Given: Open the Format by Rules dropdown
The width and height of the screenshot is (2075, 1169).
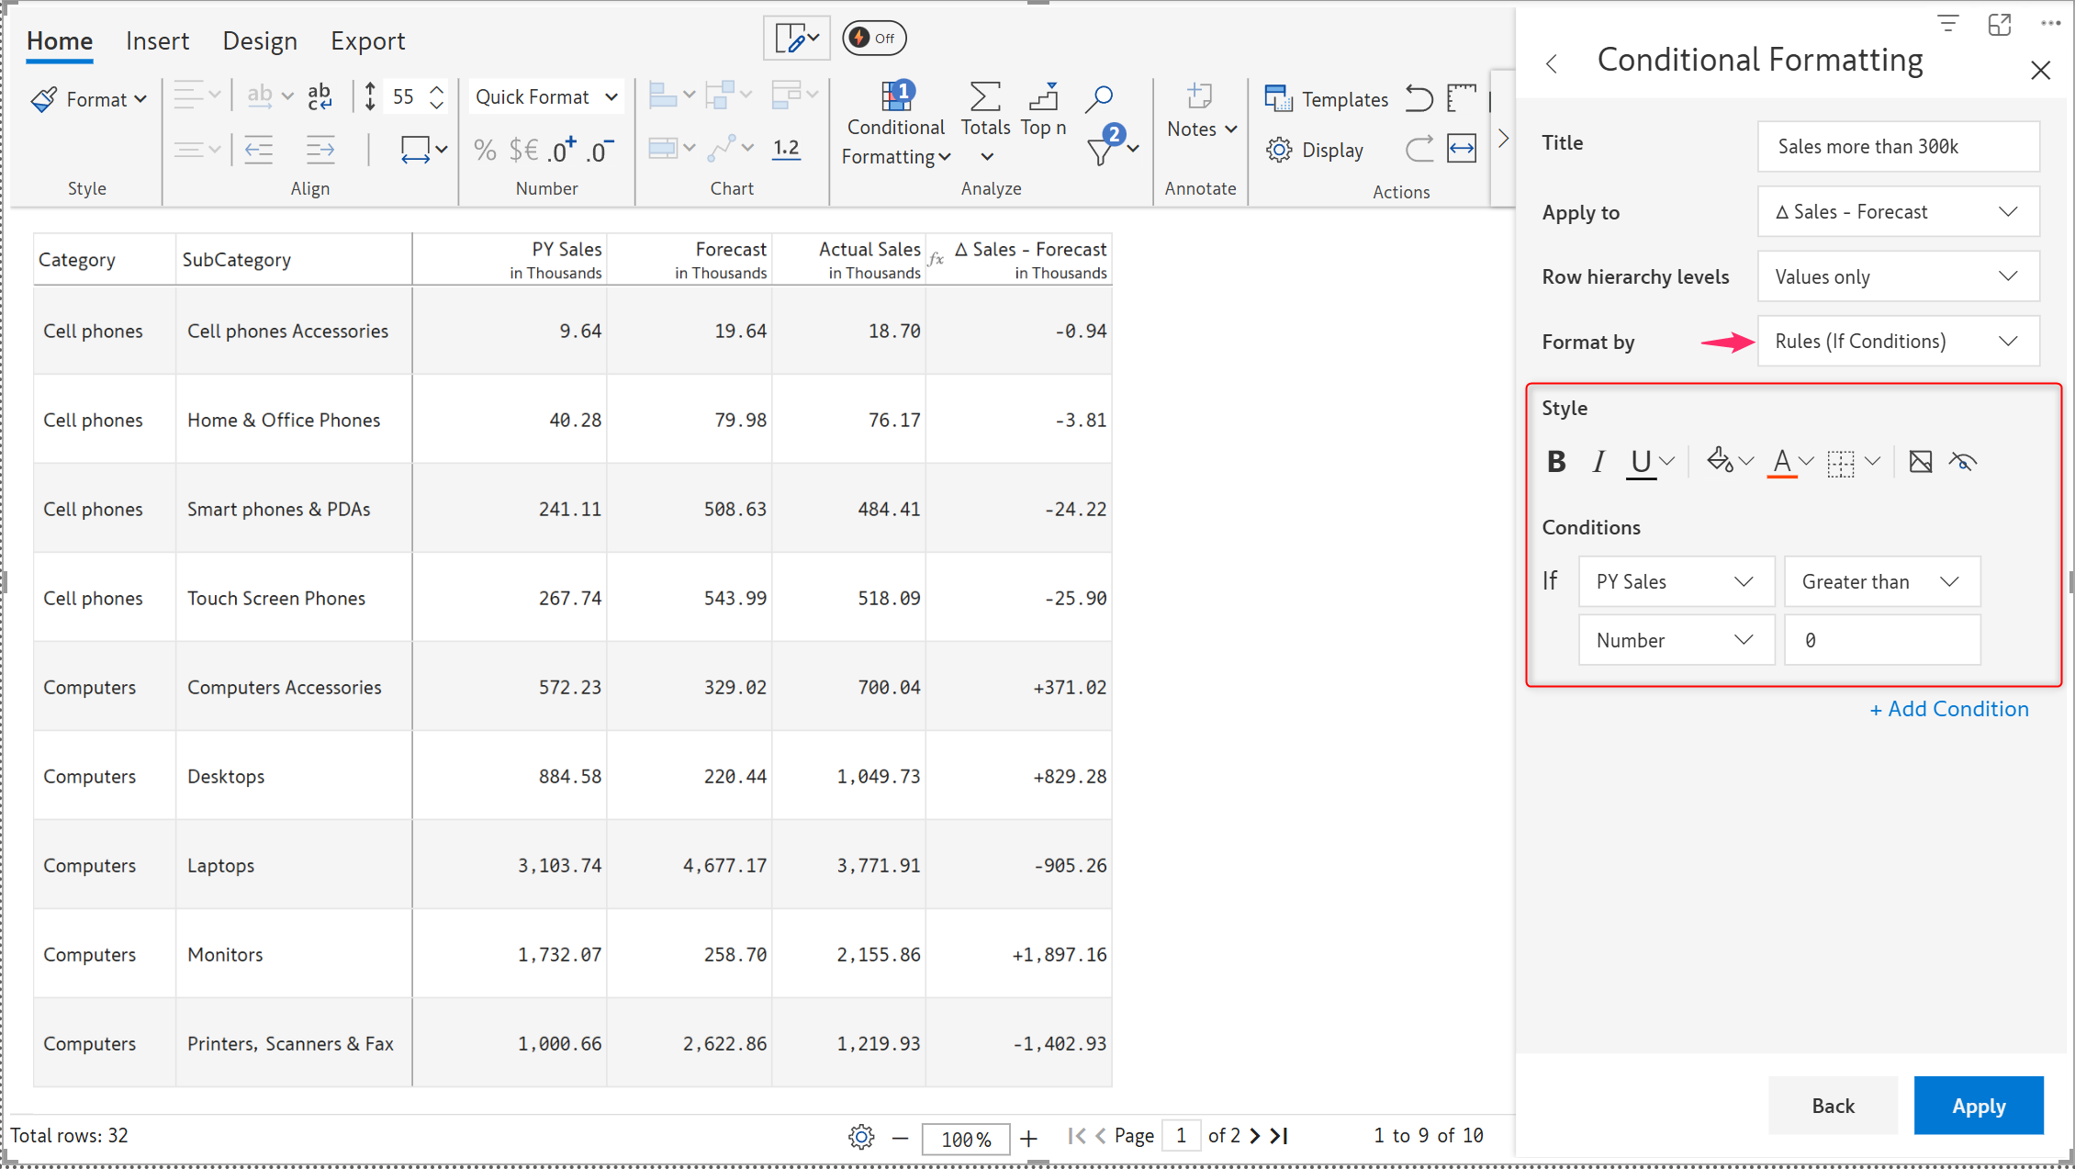Looking at the screenshot, I should (x=1898, y=342).
